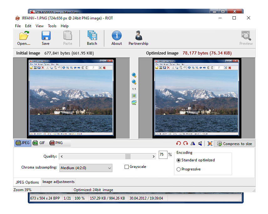The image size is (268, 214).
Task: Select the JPEG Options tab
Action: (27, 182)
